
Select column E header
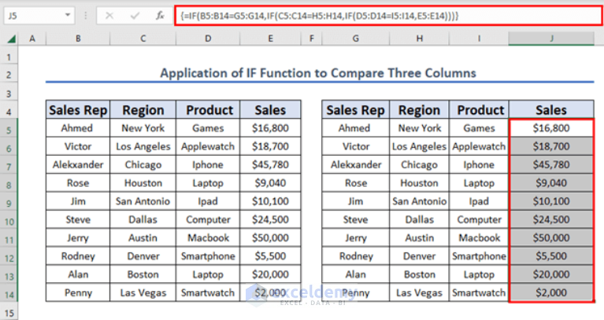[270, 39]
